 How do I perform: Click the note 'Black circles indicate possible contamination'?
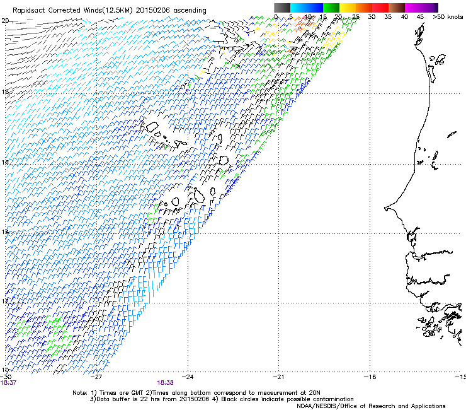(287, 399)
